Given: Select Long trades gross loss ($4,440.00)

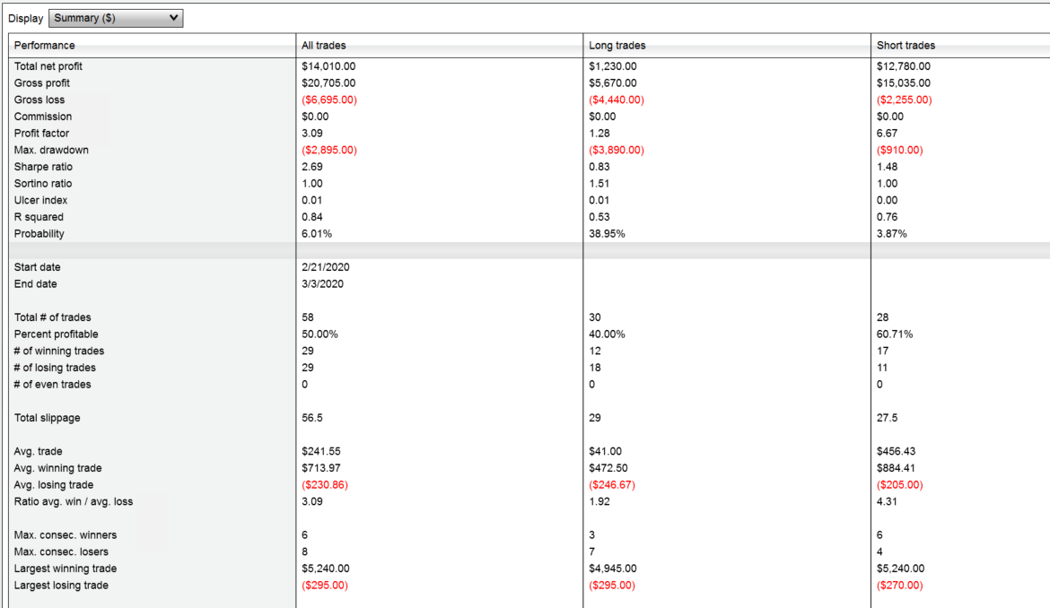Looking at the screenshot, I should (x=616, y=100).
